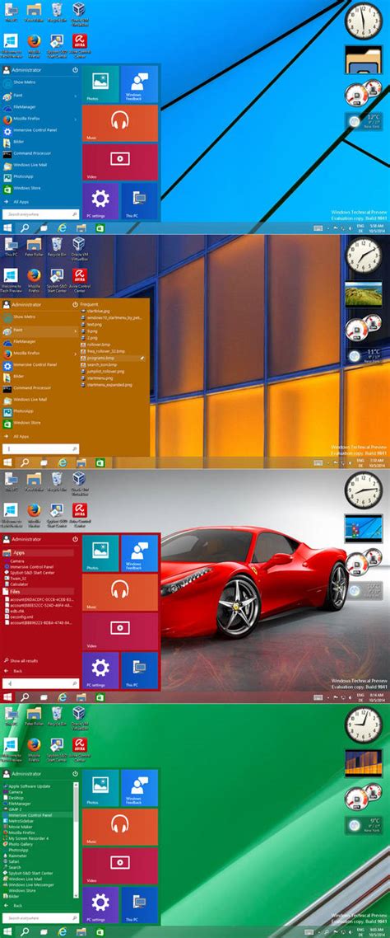Launch Music tile in blue Start menu

tap(120, 124)
